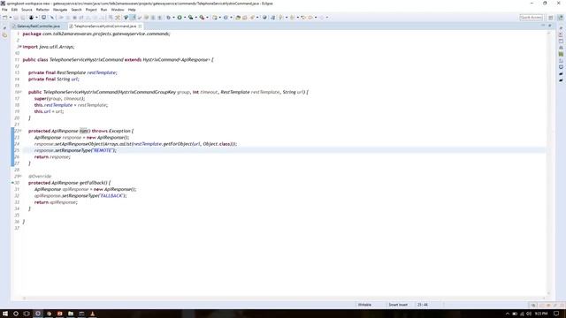
Task: Toggle the active toolbar button left of highlighted one
Action: (126, 18)
